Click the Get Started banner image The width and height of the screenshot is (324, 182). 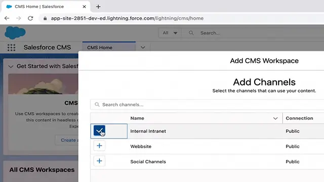(43, 84)
